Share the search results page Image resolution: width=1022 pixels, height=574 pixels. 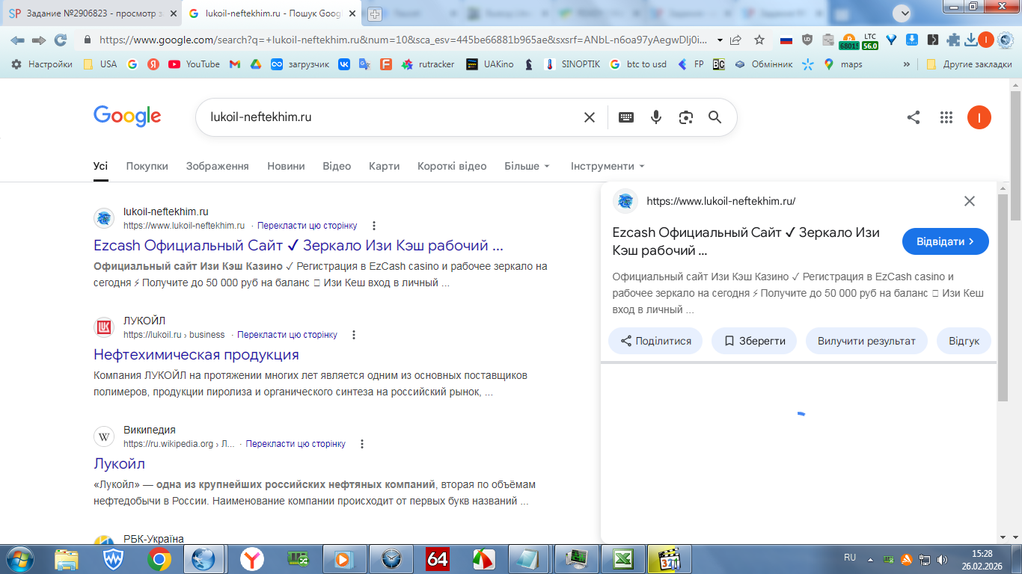tap(914, 117)
